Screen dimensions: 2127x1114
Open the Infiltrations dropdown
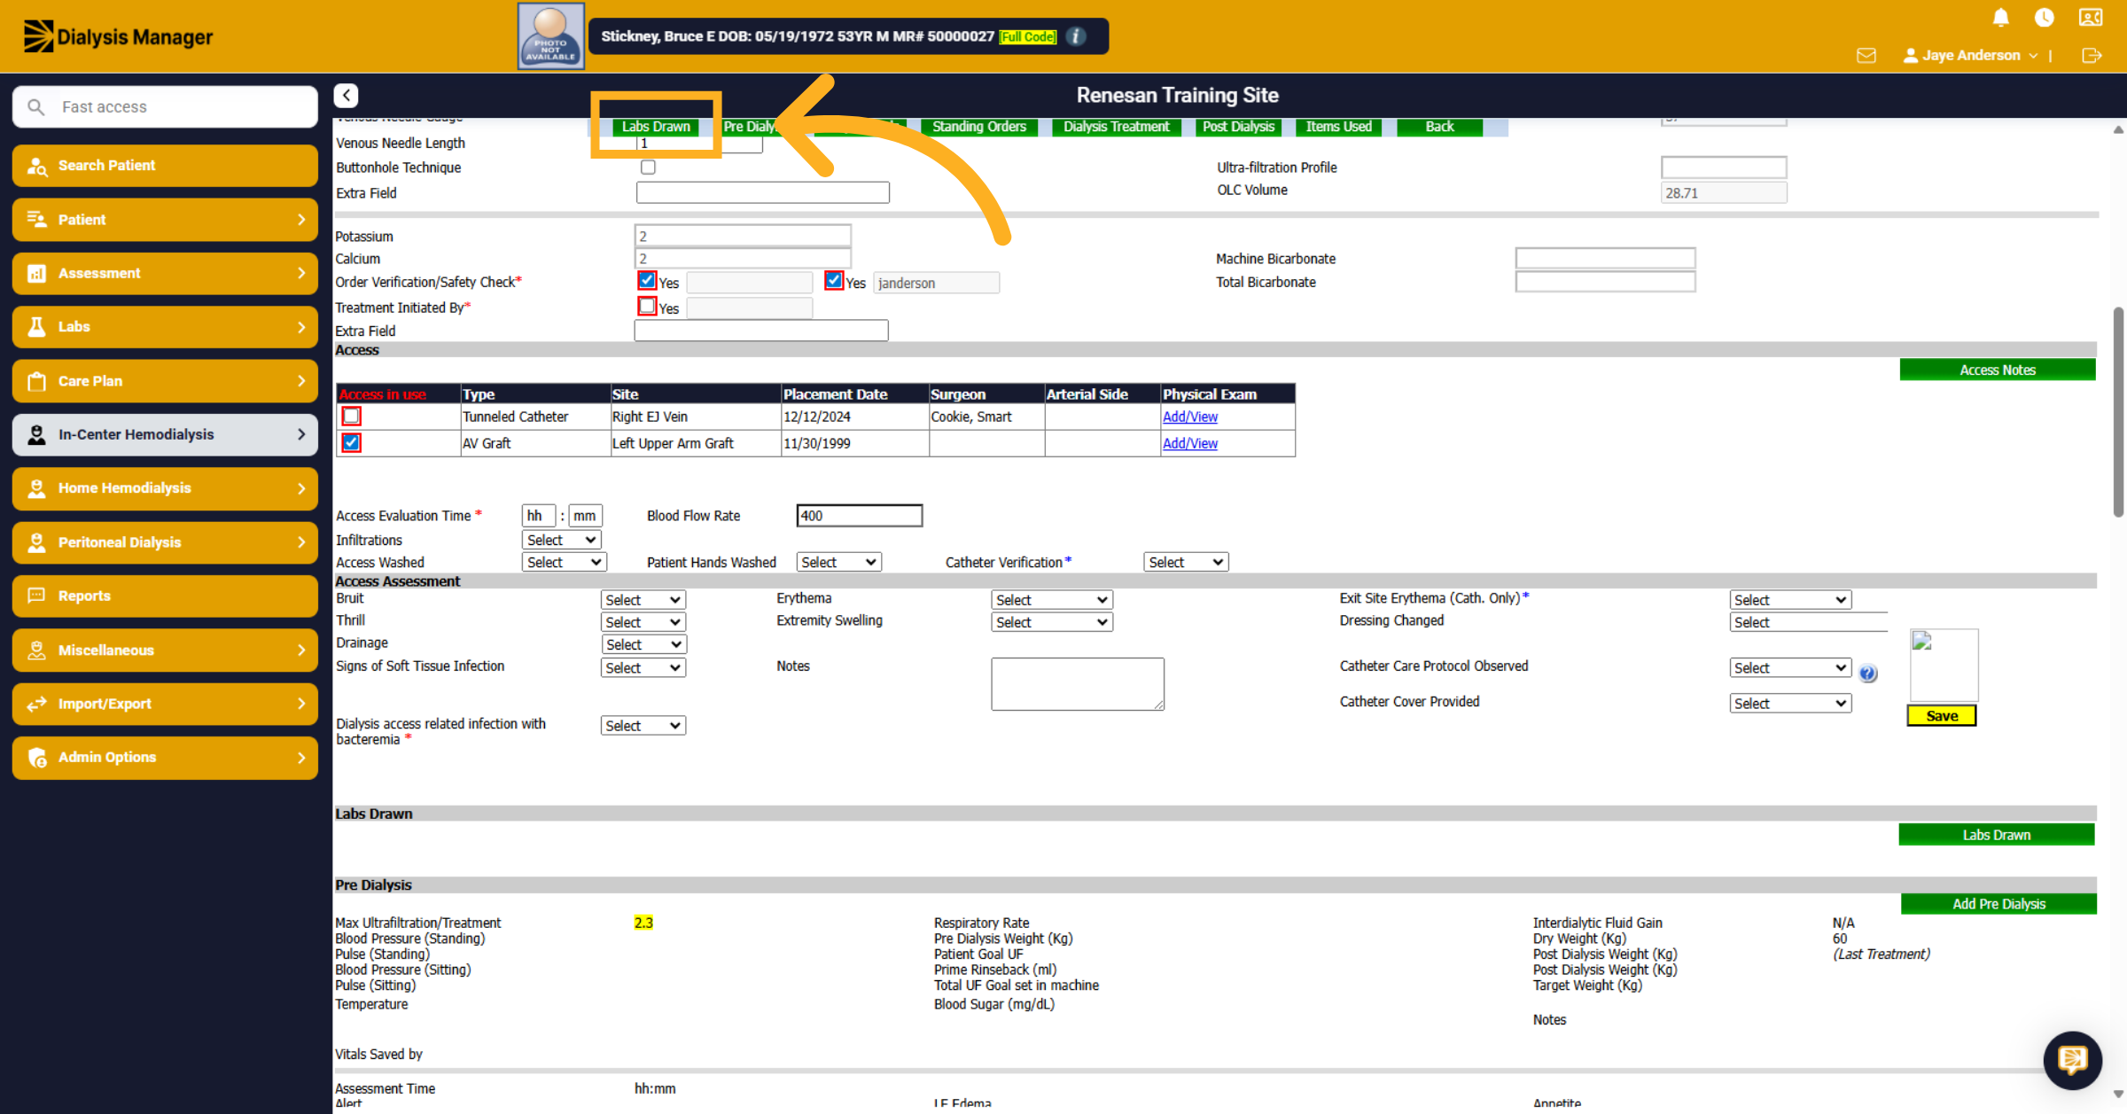coord(562,540)
